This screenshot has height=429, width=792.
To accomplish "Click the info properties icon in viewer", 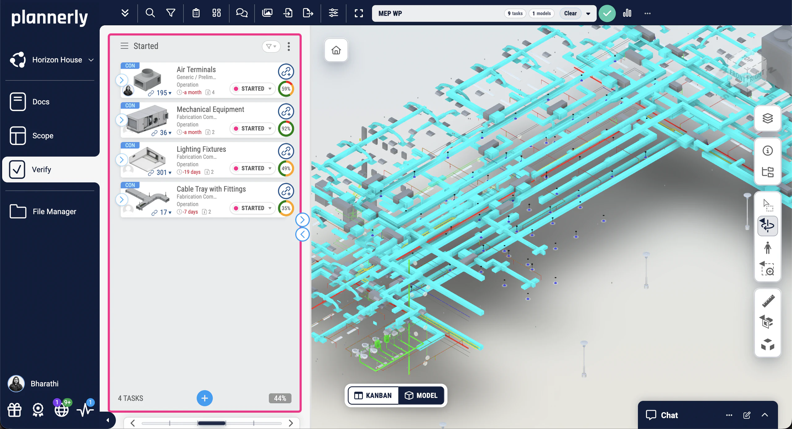I will (x=768, y=151).
